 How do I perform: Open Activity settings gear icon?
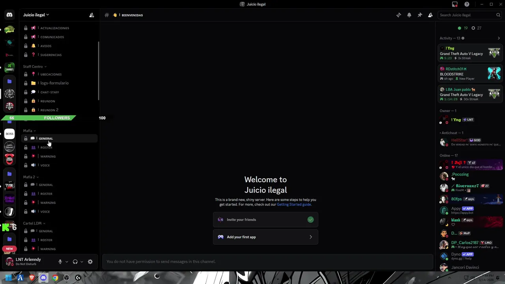(x=463, y=38)
